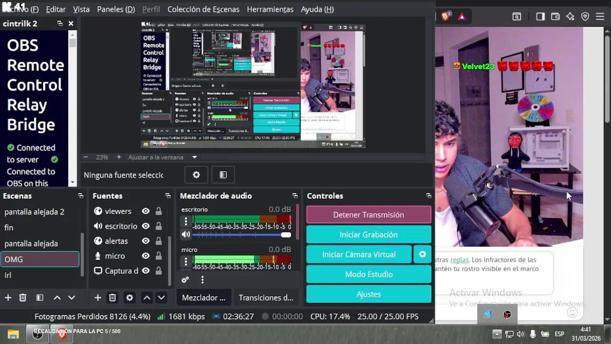The width and height of the screenshot is (611, 344).
Task: Open Leo AI sparkle icon in Brave
Action: pos(570,16)
